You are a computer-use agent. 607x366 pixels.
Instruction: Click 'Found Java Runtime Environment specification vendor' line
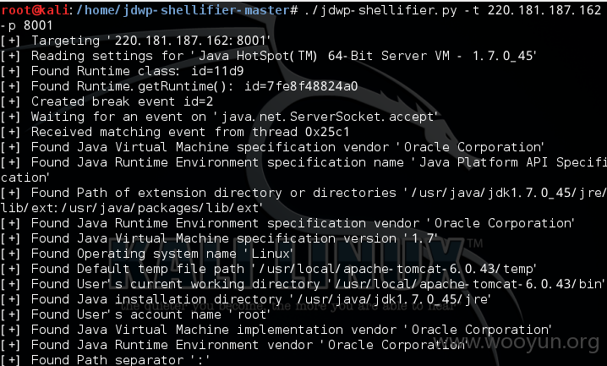tap(287, 223)
